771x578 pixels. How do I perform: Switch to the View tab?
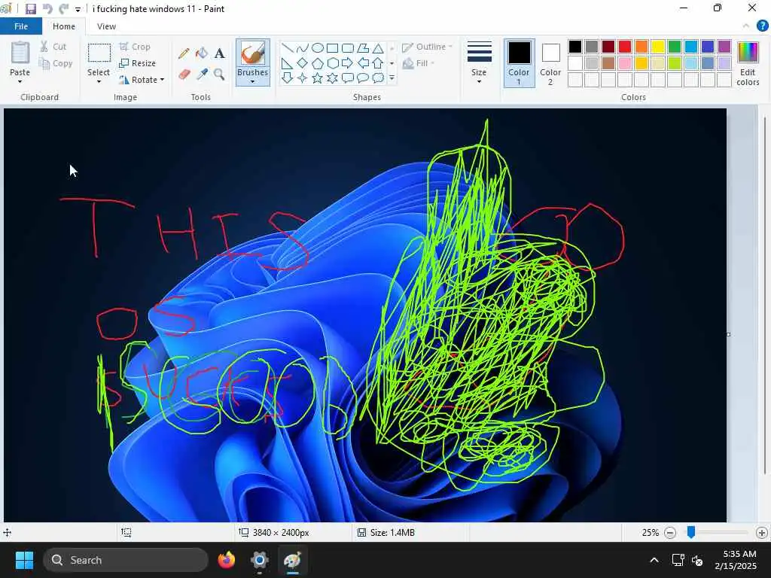click(106, 26)
